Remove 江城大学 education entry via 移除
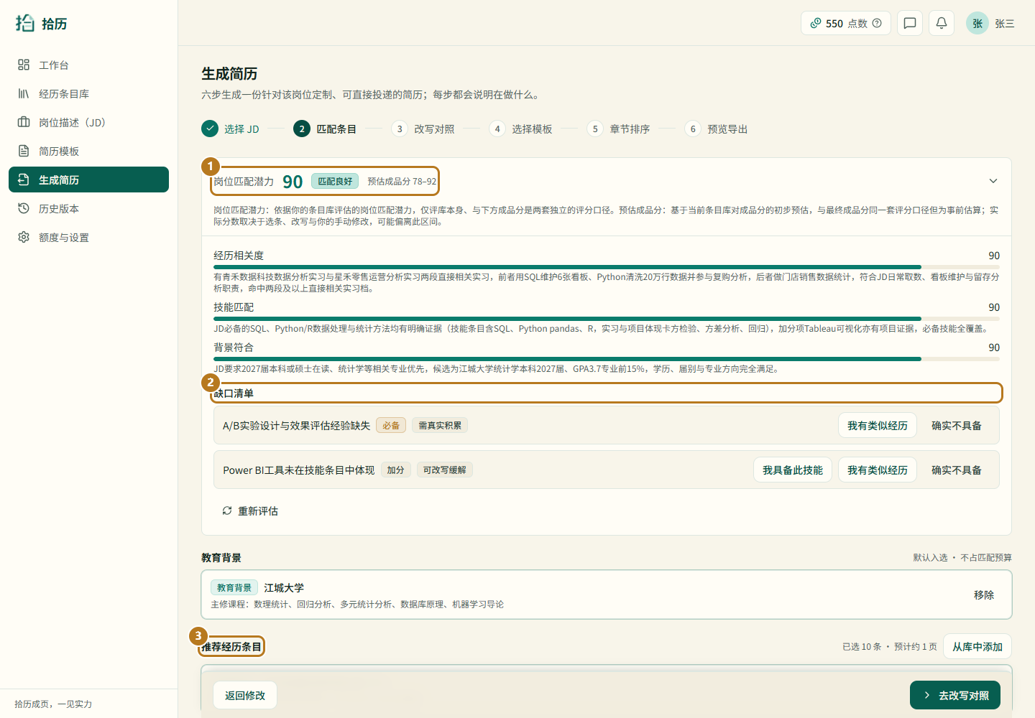1035x718 pixels. pyautogui.click(x=984, y=595)
